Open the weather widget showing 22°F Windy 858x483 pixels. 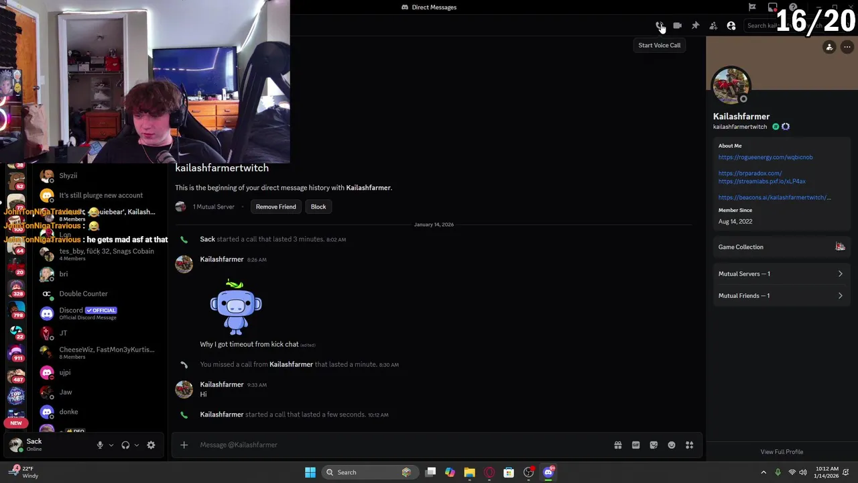click(23, 472)
